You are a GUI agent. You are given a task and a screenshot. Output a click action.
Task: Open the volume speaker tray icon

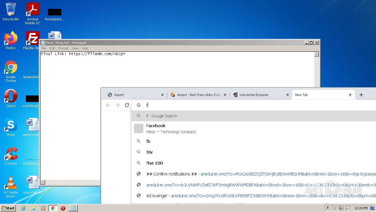coord(334,208)
